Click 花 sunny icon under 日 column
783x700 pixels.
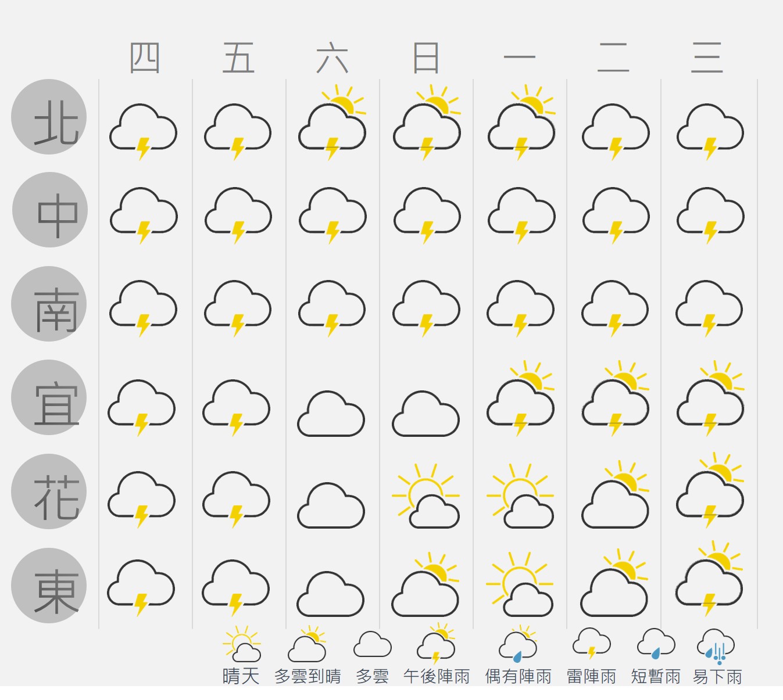coord(426,496)
